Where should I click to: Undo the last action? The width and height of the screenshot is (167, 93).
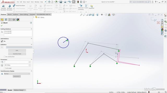(69, 2)
